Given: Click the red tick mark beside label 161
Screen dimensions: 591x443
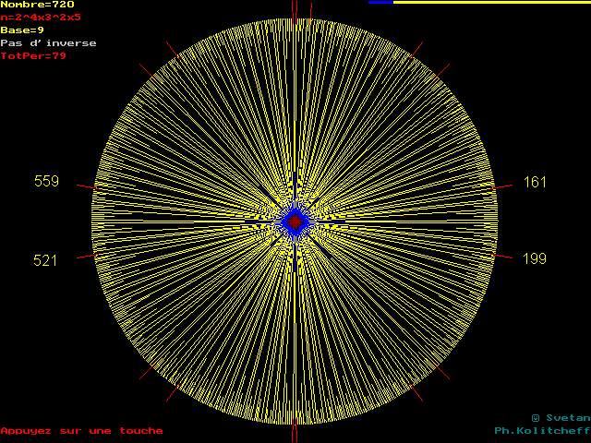Looking at the screenshot, I should click(502, 187).
